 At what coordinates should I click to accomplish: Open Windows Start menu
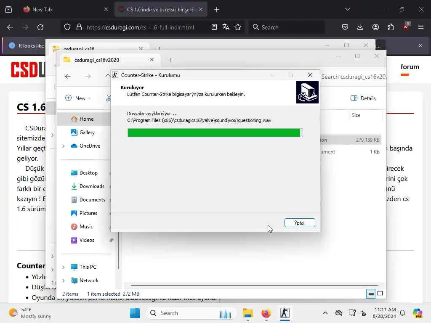135,313
